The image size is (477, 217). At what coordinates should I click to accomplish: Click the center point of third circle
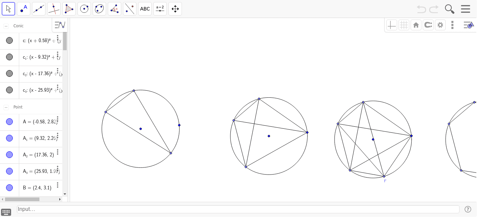[373, 139]
